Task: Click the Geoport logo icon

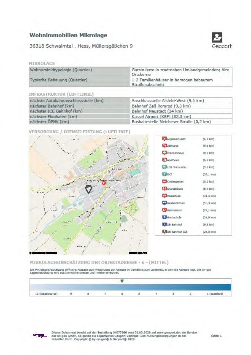Action: [x=217, y=38]
